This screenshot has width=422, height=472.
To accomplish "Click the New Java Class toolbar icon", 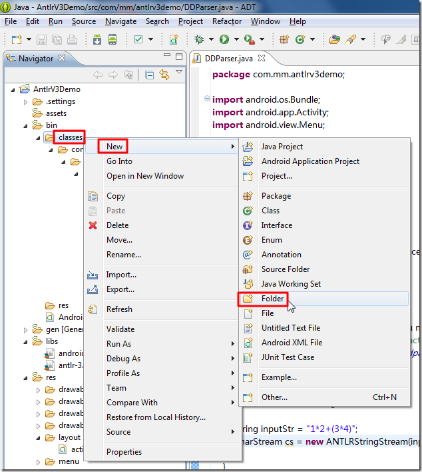I will [x=300, y=39].
